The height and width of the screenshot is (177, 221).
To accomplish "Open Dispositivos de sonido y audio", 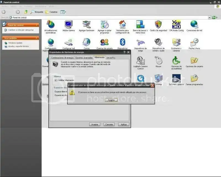I will [x=158, y=43].
